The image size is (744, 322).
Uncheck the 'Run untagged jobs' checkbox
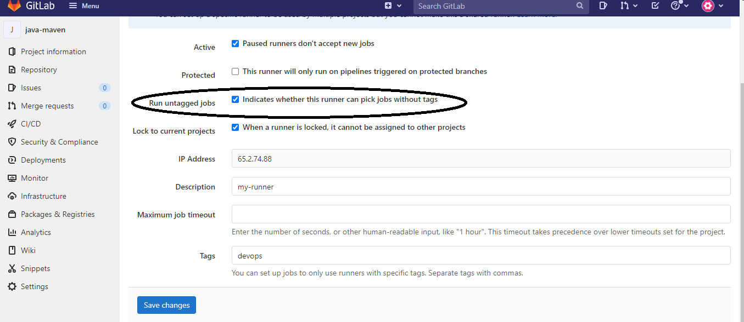[235, 99]
